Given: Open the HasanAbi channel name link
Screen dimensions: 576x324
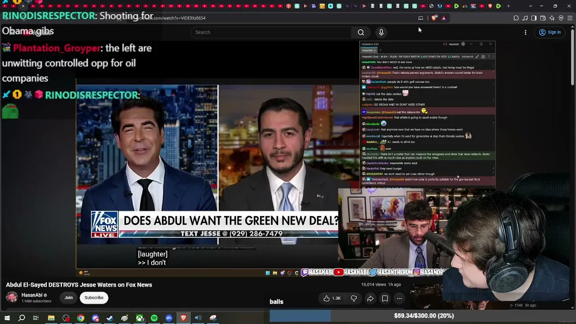Looking at the screenshot, I should pos(32,295).
